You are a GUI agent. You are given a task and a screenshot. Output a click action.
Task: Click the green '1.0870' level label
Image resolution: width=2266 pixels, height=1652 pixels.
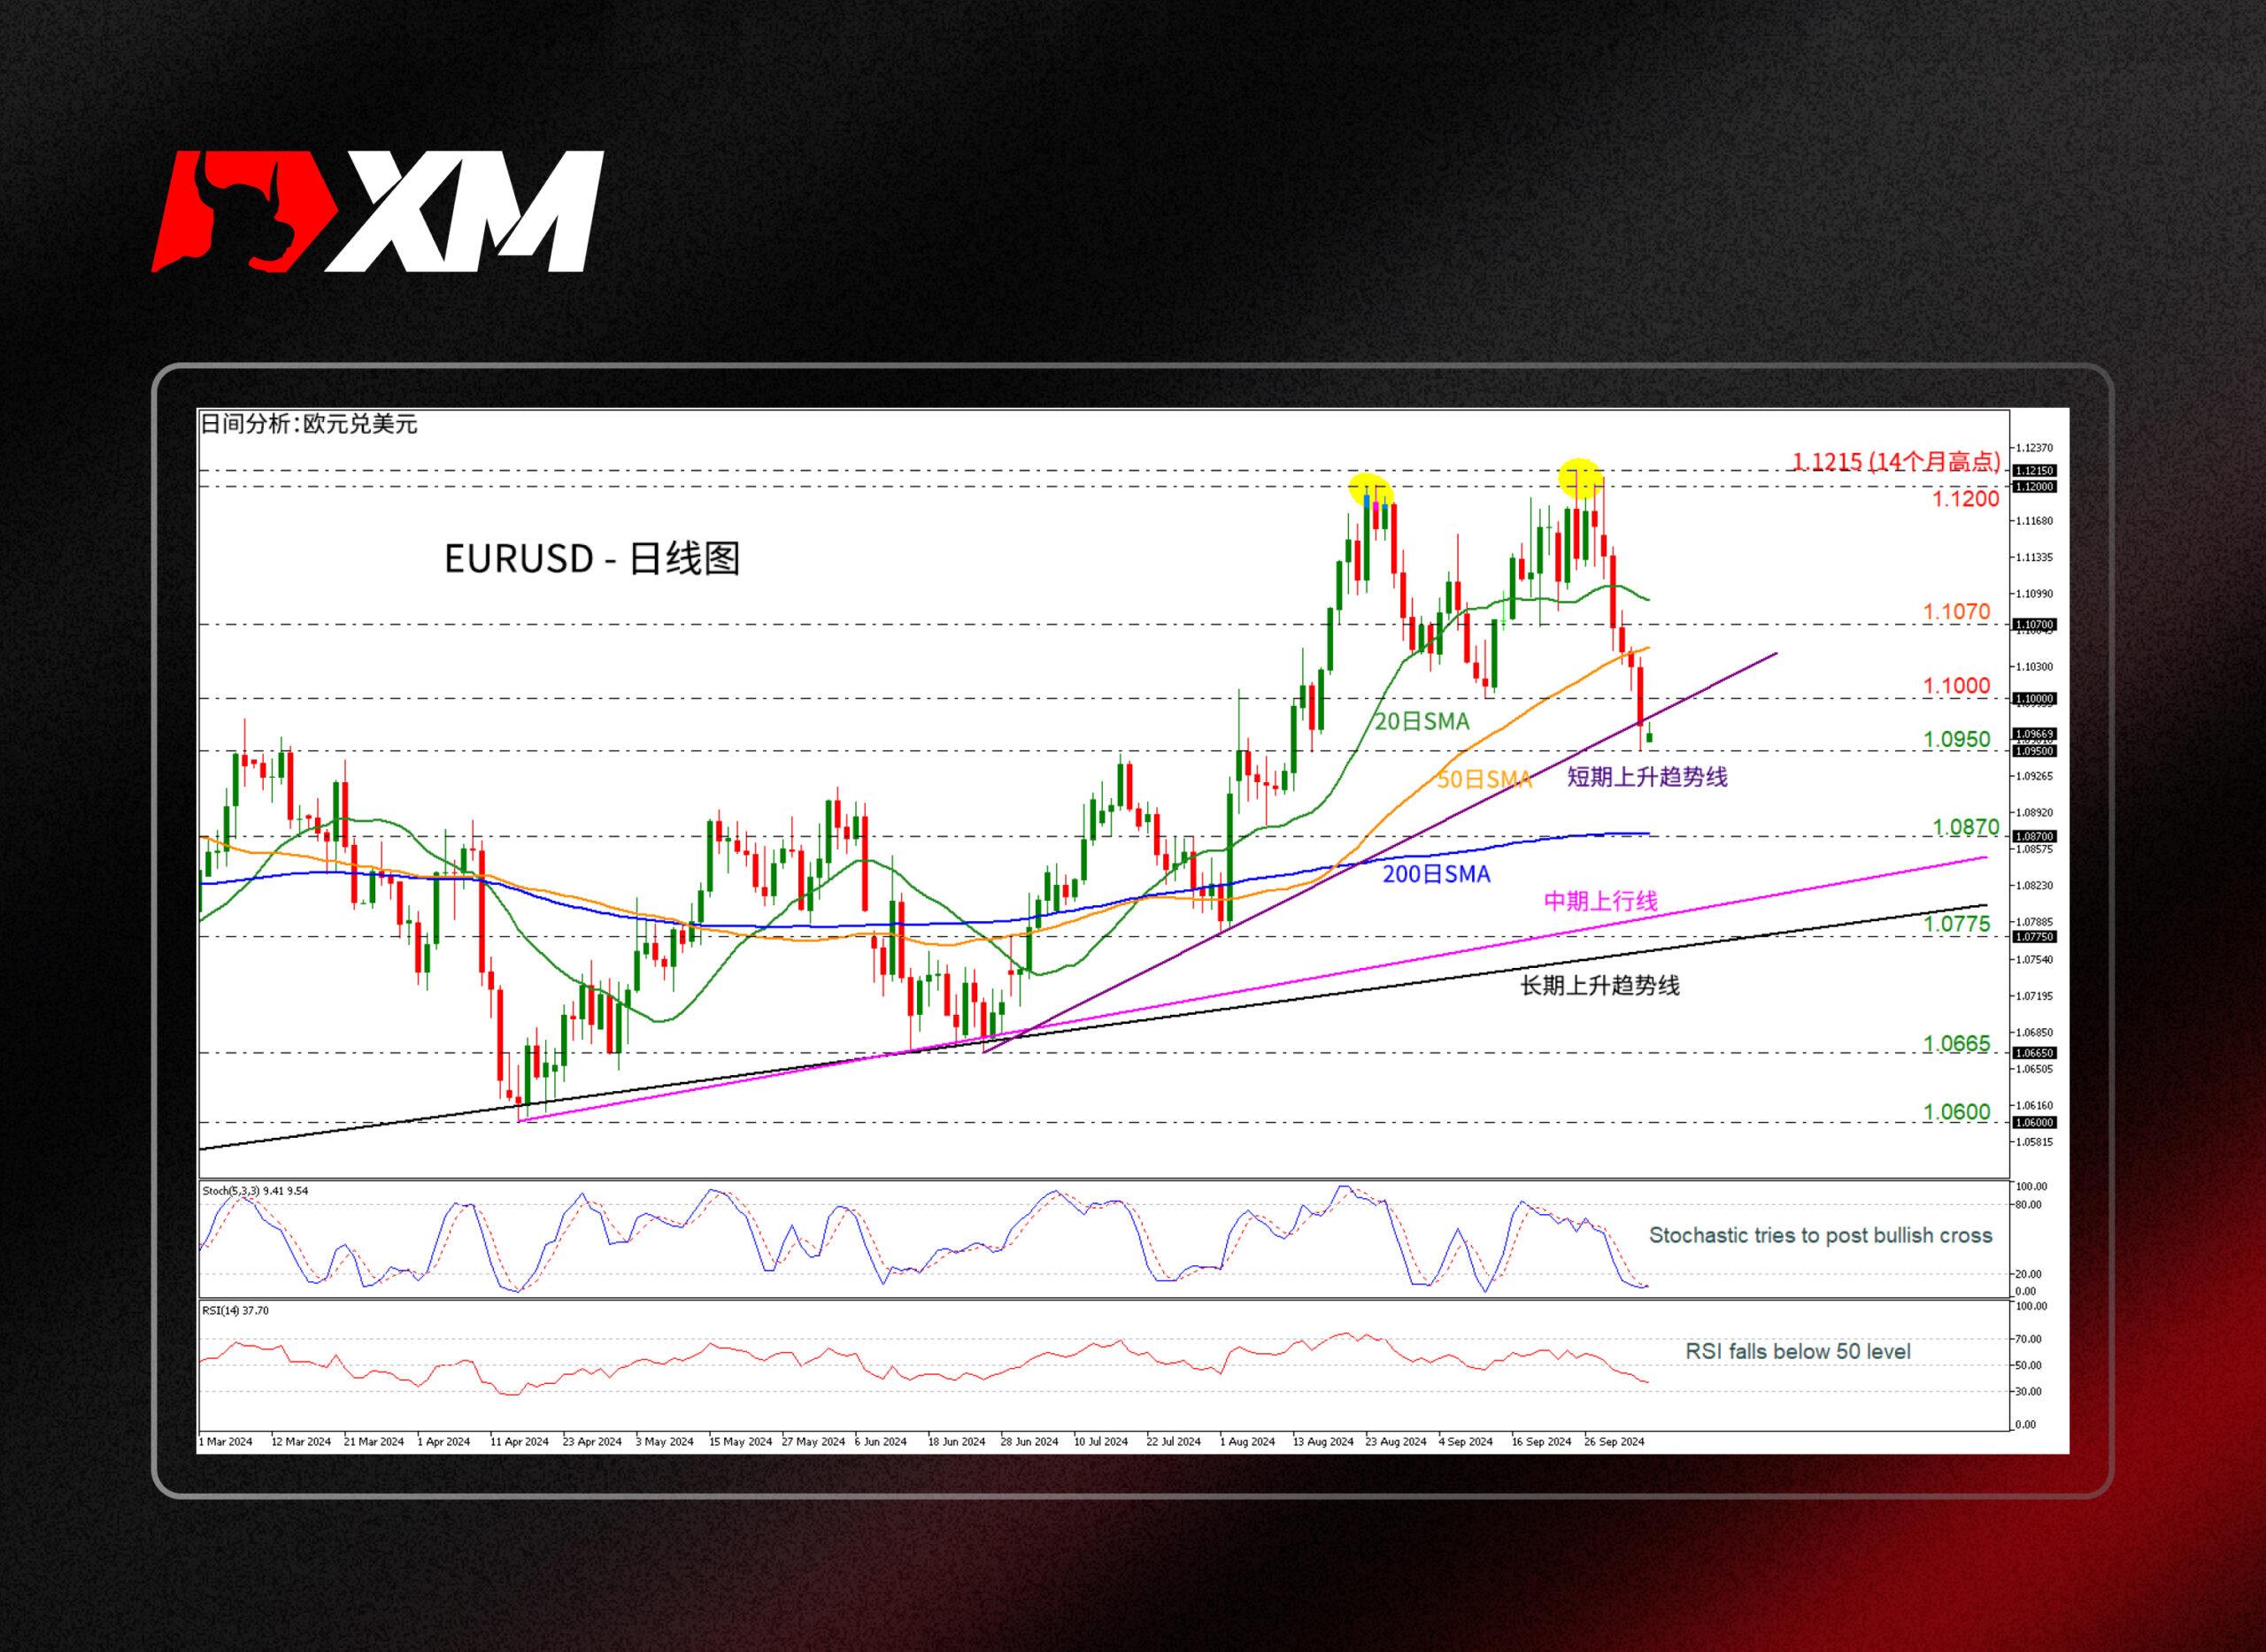(x=1965, y=827)
